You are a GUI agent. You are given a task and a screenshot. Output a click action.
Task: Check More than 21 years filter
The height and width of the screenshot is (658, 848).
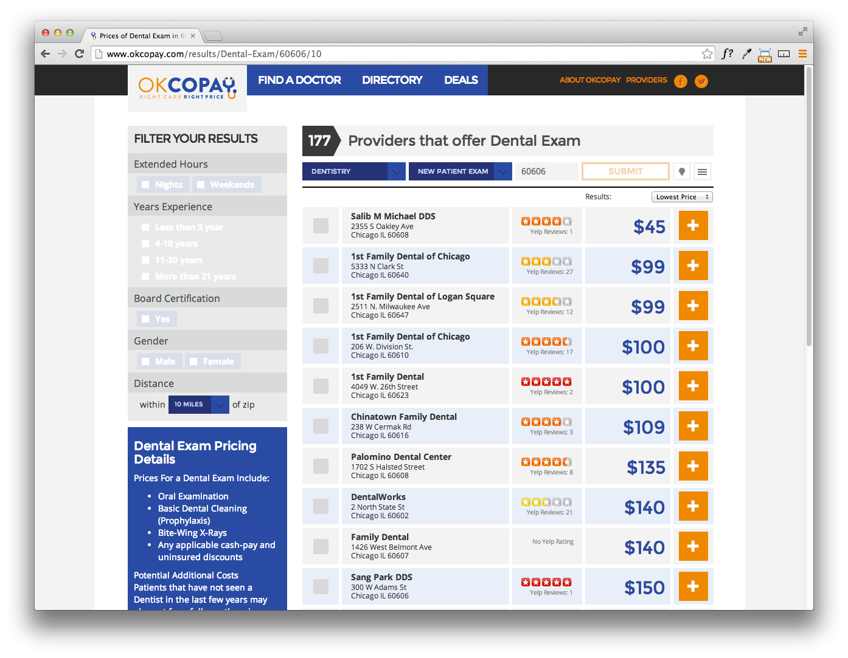pyautogui.click(x=145, y=276)
